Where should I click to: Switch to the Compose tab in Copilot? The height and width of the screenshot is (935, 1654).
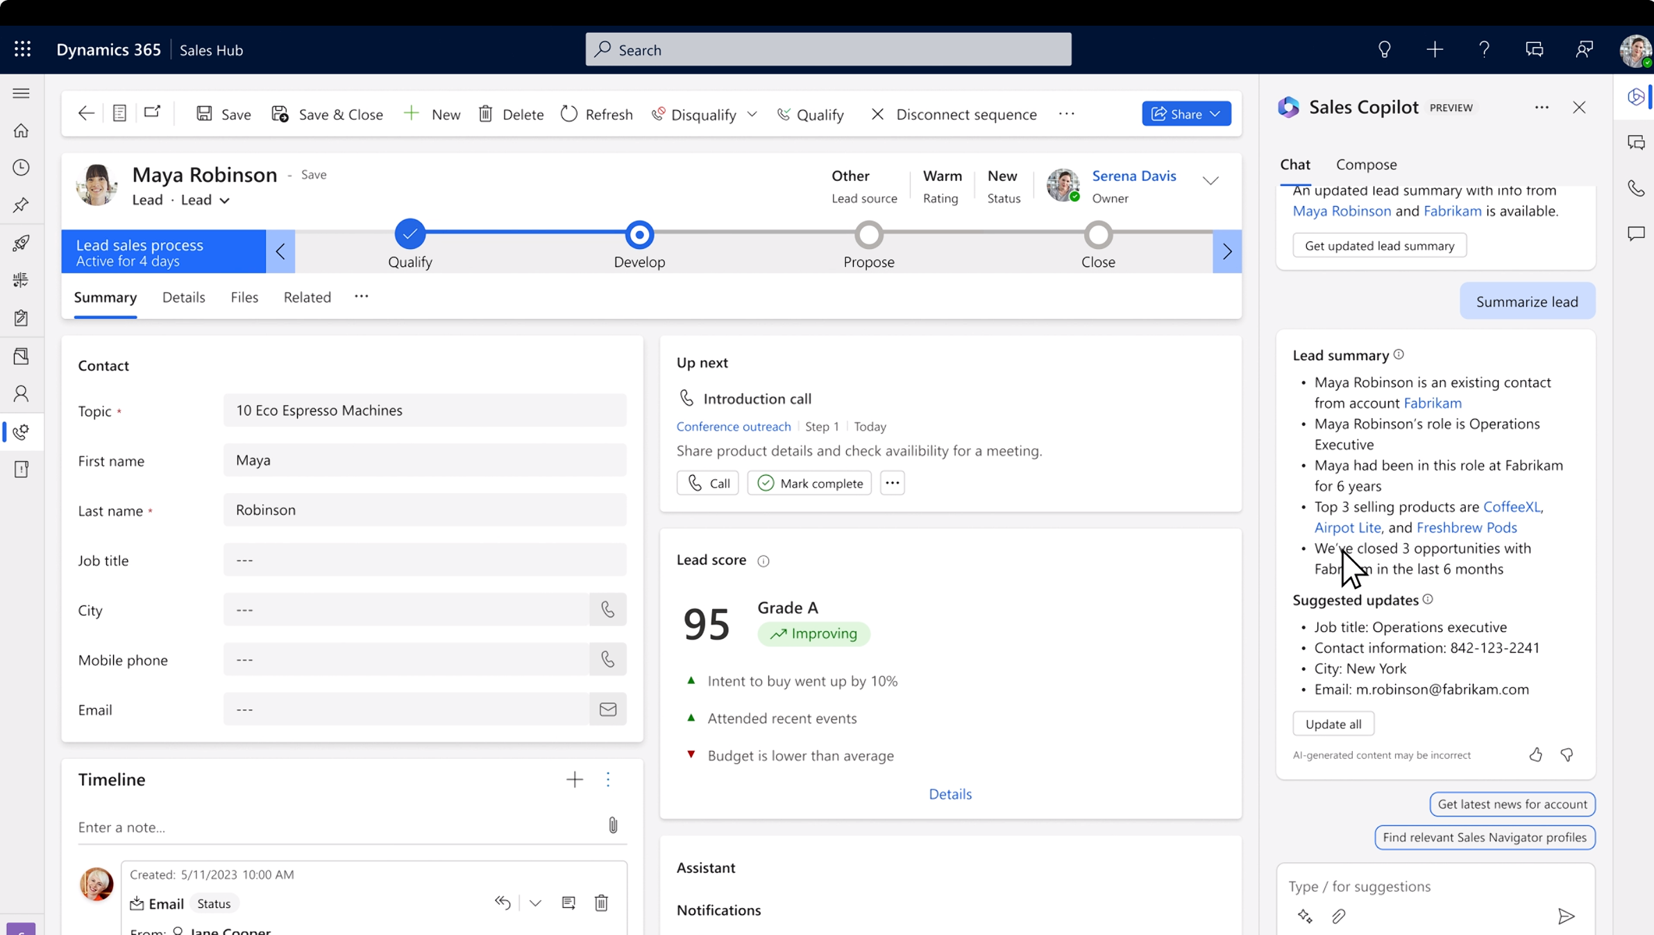pos(1365,164)
